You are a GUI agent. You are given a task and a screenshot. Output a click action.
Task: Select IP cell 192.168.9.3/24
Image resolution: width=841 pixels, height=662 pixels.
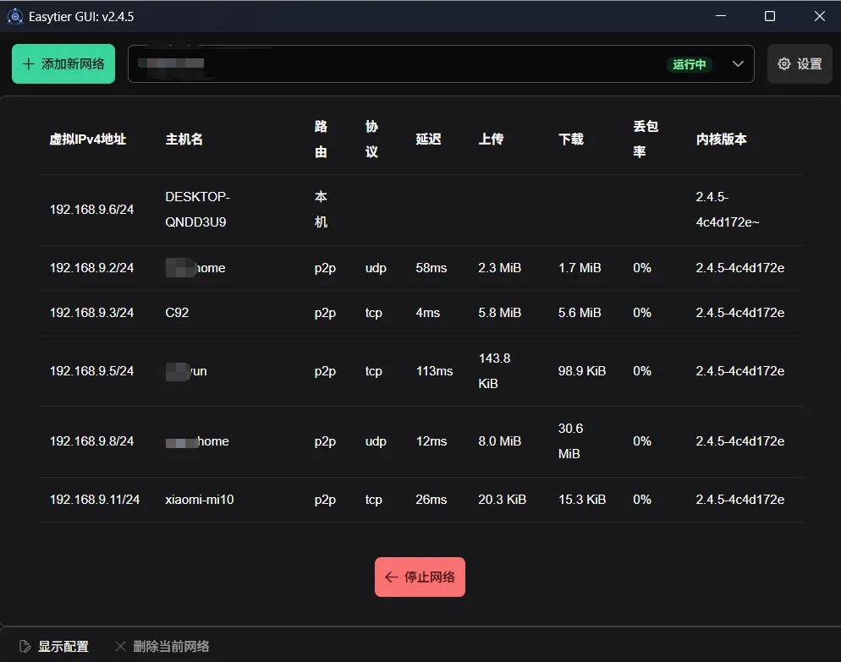pos(91,313)
